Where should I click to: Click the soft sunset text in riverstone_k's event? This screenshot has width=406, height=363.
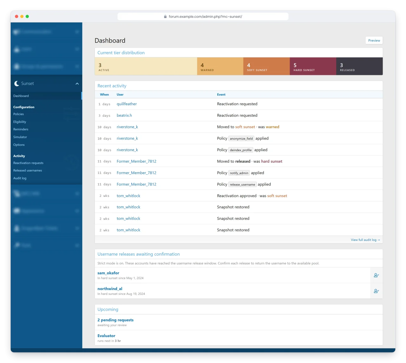[x=245, y=127]
